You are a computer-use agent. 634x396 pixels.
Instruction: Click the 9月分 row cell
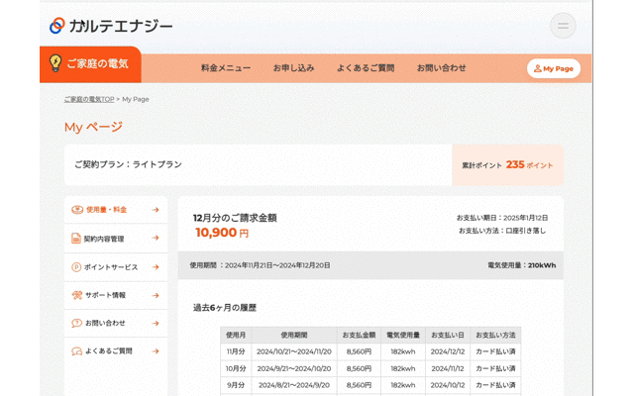point(236,385)
